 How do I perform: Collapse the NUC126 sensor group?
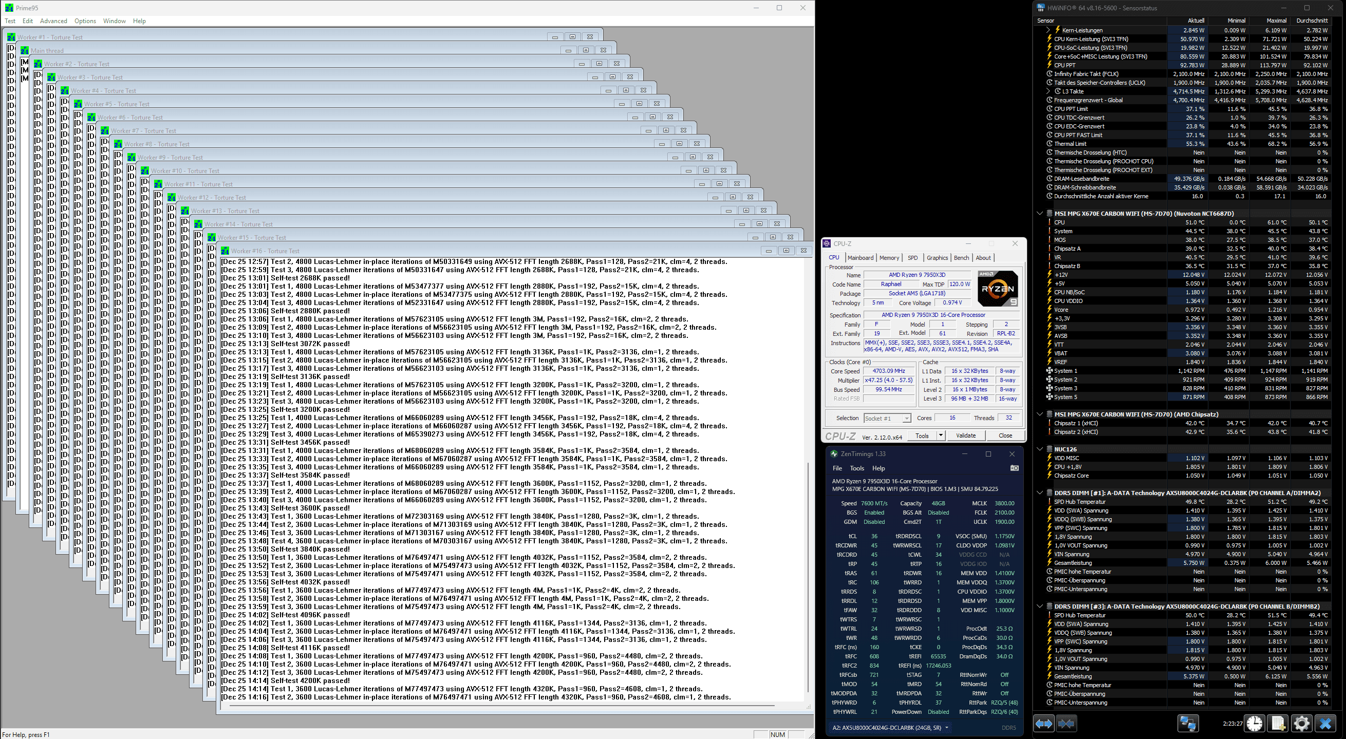pos(1040,449)
